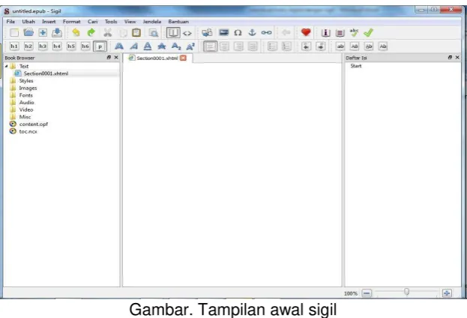The width and height of the screenshot is (467, 318).
Task: Open Find and Replace magnifier icon
Action: click(x=154, y=33)
